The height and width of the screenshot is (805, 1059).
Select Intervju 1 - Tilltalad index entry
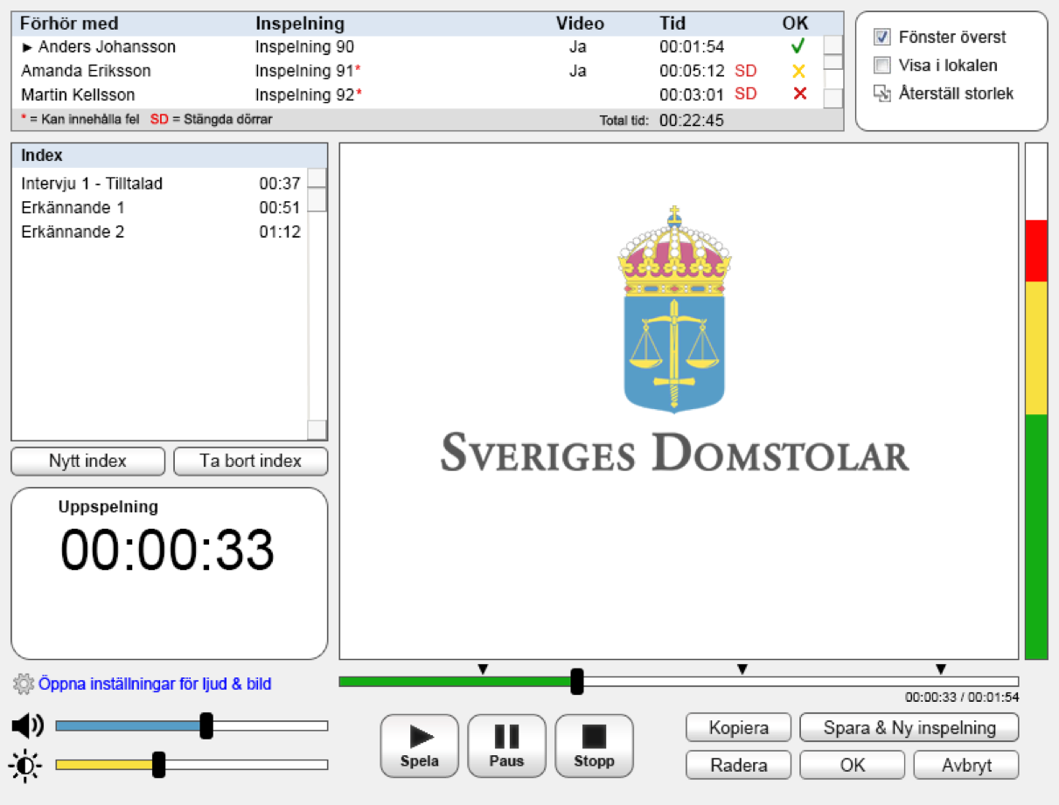[x=161, y=184]
